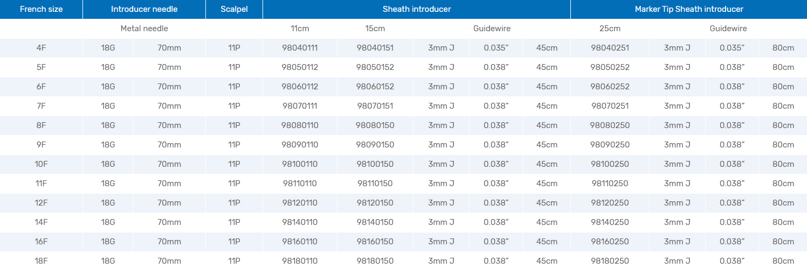Select part number 98100250

[x=610, y=164]
